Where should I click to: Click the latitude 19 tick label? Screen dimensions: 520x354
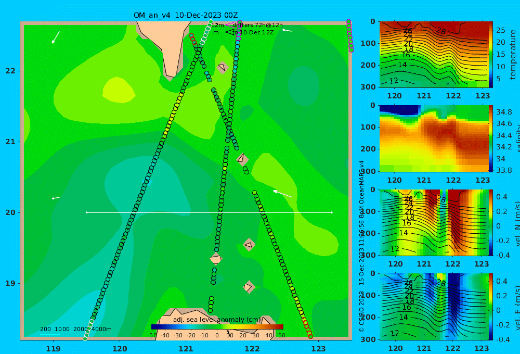(10, 283)
